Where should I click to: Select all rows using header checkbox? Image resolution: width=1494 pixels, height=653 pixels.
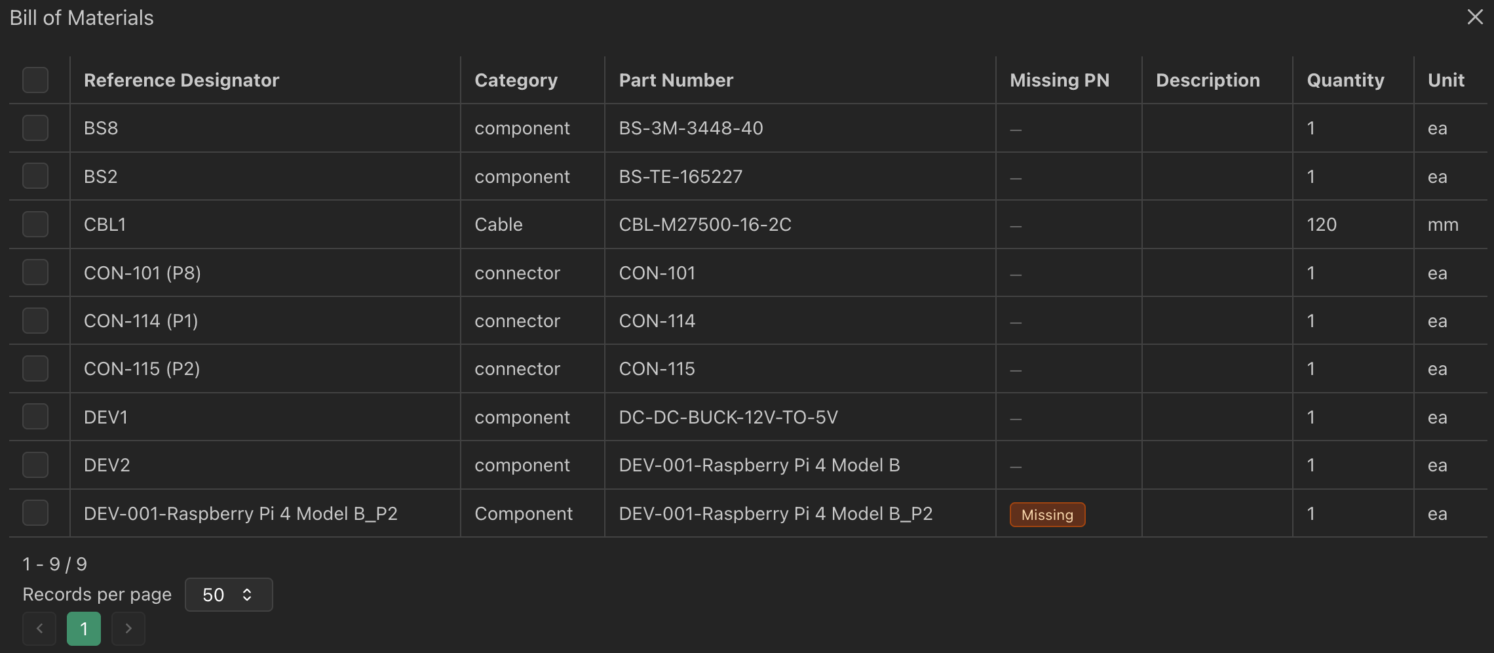click(x=35, y=80)
